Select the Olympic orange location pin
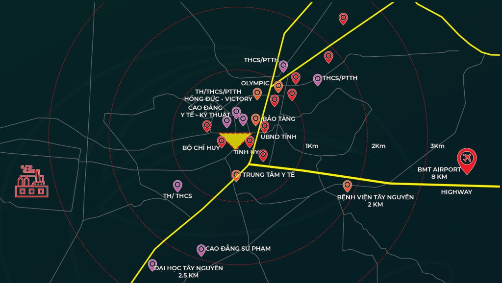The height and width of the screenshot is (283, 502). 278,86
